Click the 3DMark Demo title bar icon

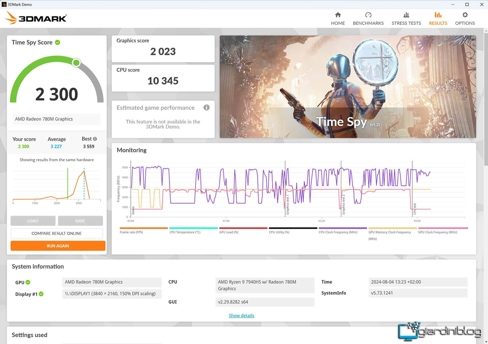pos(4,4)
